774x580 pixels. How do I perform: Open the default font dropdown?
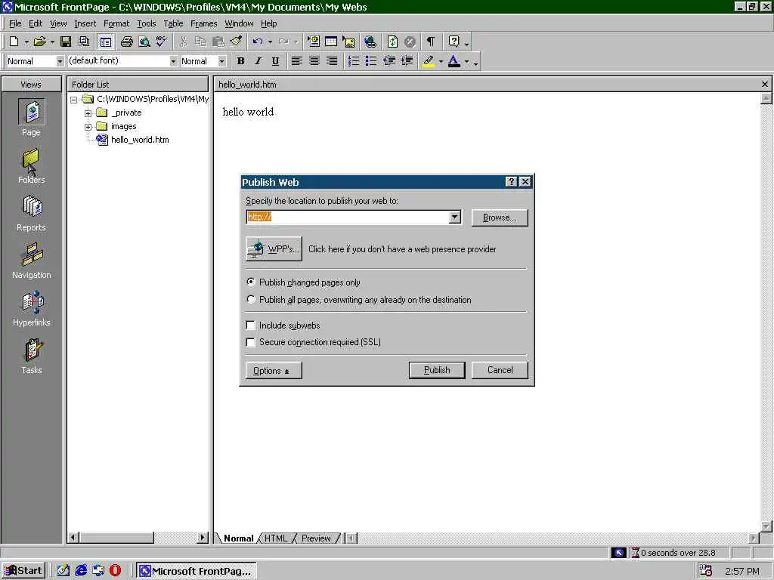(x=173, y=61)
